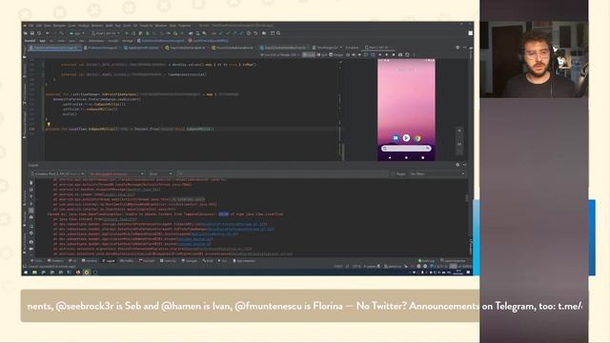This screenshot has height=343, width=610.
Task: Select the highlighted value in Caused by line
Action: [x=224, y=213]
